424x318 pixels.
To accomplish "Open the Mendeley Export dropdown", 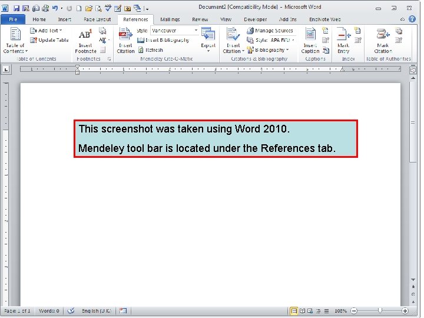I will (208, 41).
